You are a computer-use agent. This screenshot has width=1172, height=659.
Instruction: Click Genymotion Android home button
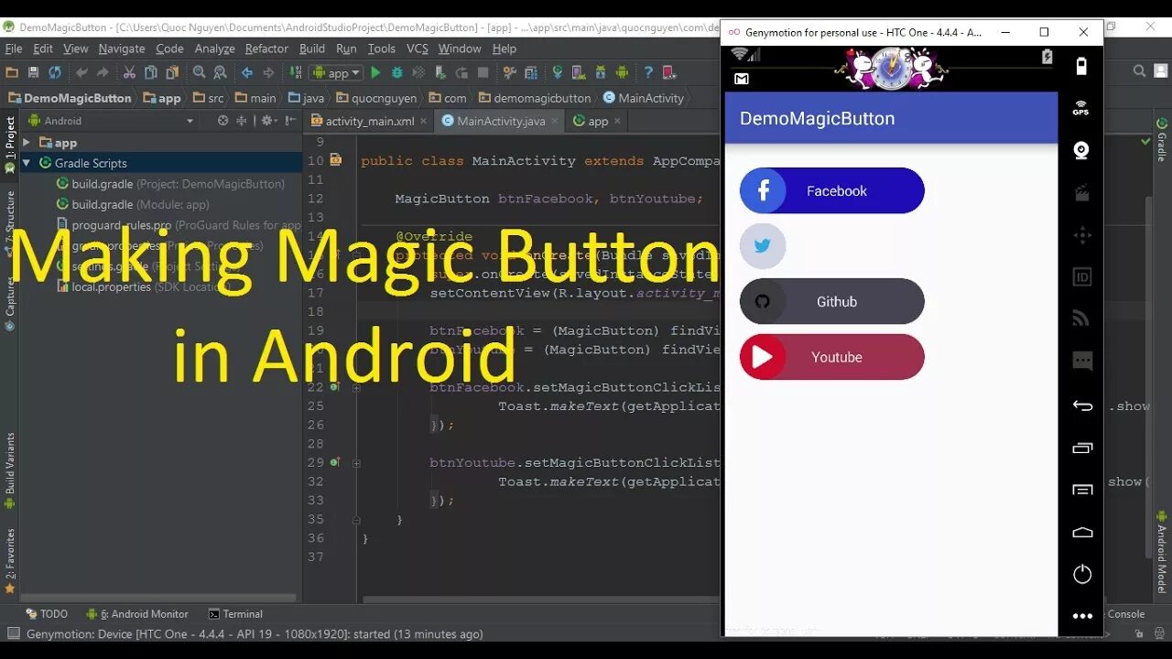click(x=1082, y=532)
